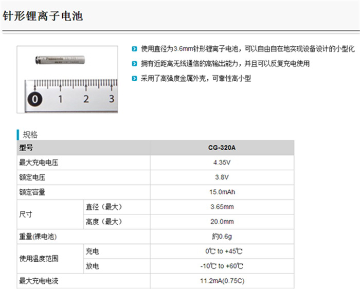Image resolution: width=360 pixels, height=289 pixels.
Task: Select the CG-320A model header
Action: 222,148
